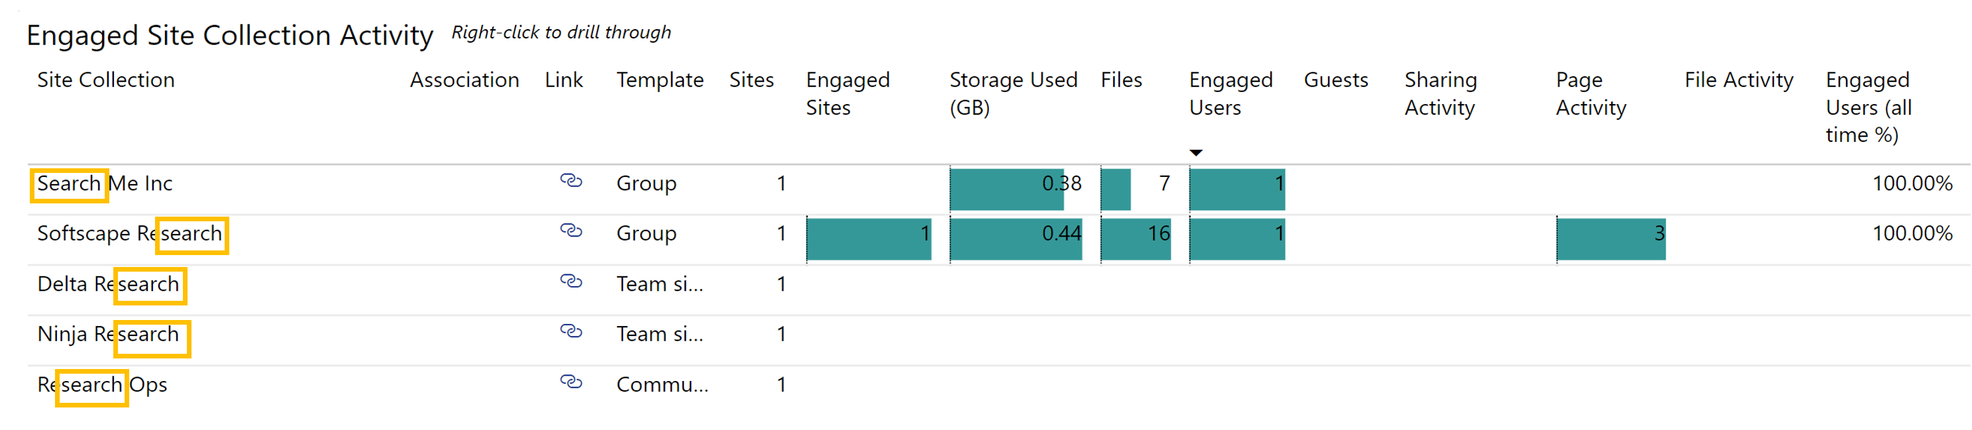Select the Search Me Inc site collection
This screenshot has width=1972, height=430.
[105, 184]
